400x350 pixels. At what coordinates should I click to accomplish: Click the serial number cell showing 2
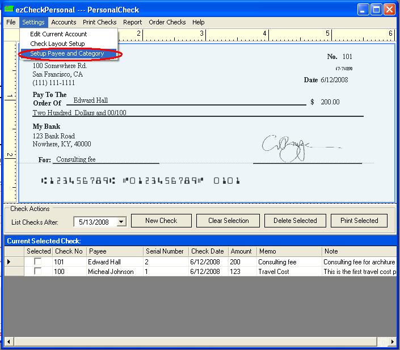tap(166, 262)
